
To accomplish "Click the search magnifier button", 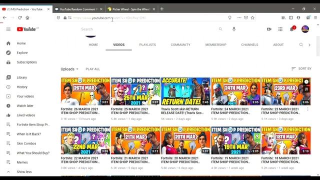I will click(x=220, y=29).
